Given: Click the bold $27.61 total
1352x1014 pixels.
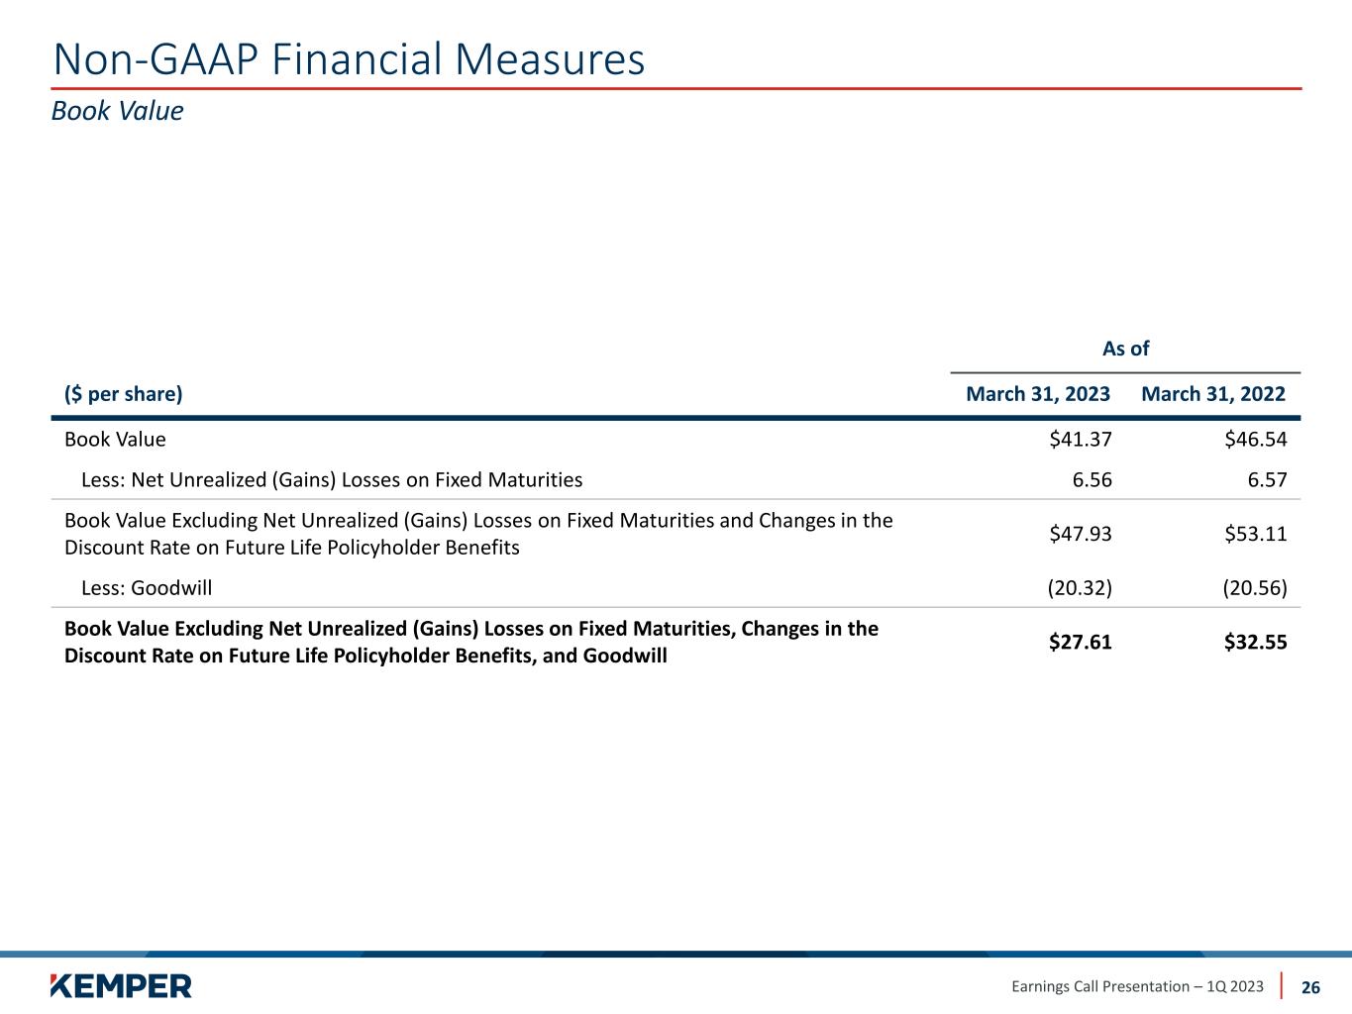Looking at the screenshot, I should 1081,642.
